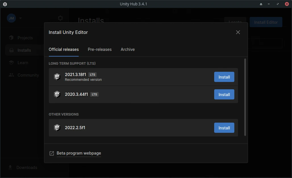The height and width of the screenshot is (178, 292).
Task: Click the external link icon beside Beta program
Action: coord(52,153)
